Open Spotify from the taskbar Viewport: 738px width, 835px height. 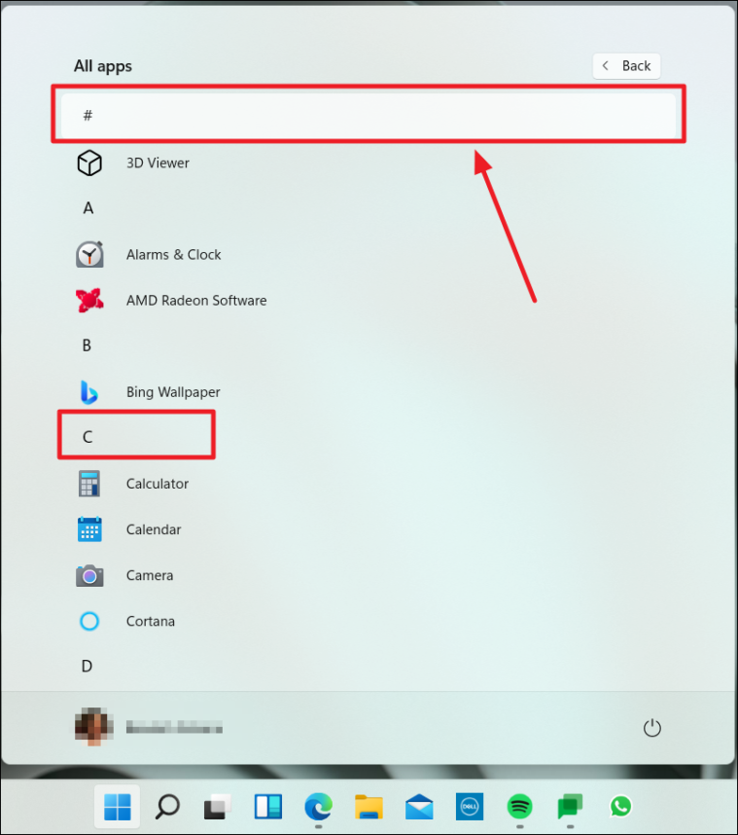coord(519,806)
